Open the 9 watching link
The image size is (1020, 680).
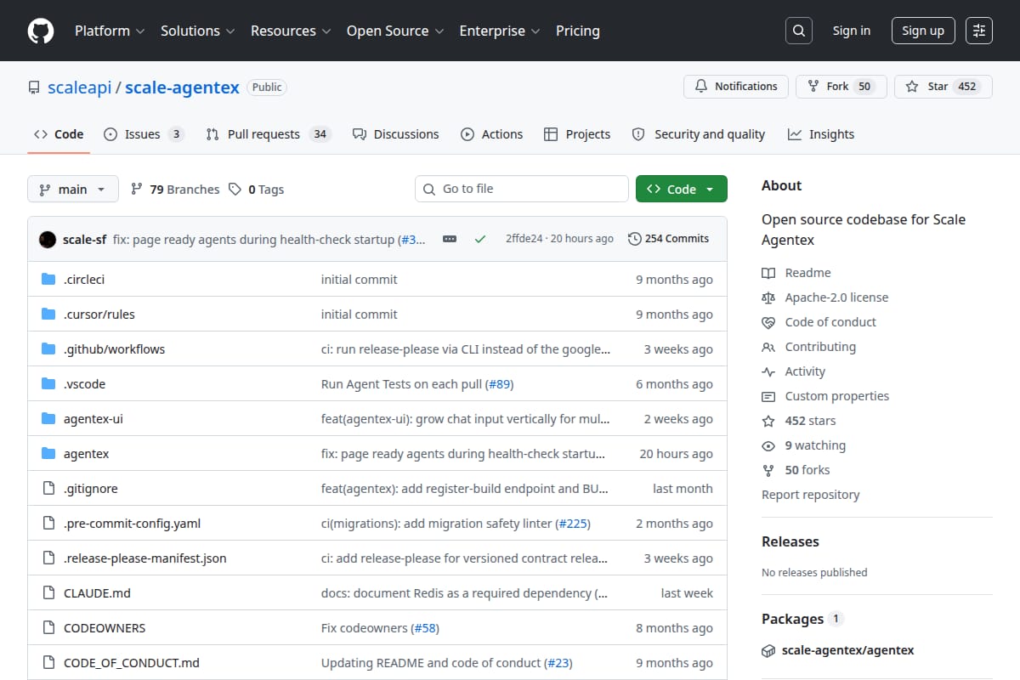tap(804, 445)
